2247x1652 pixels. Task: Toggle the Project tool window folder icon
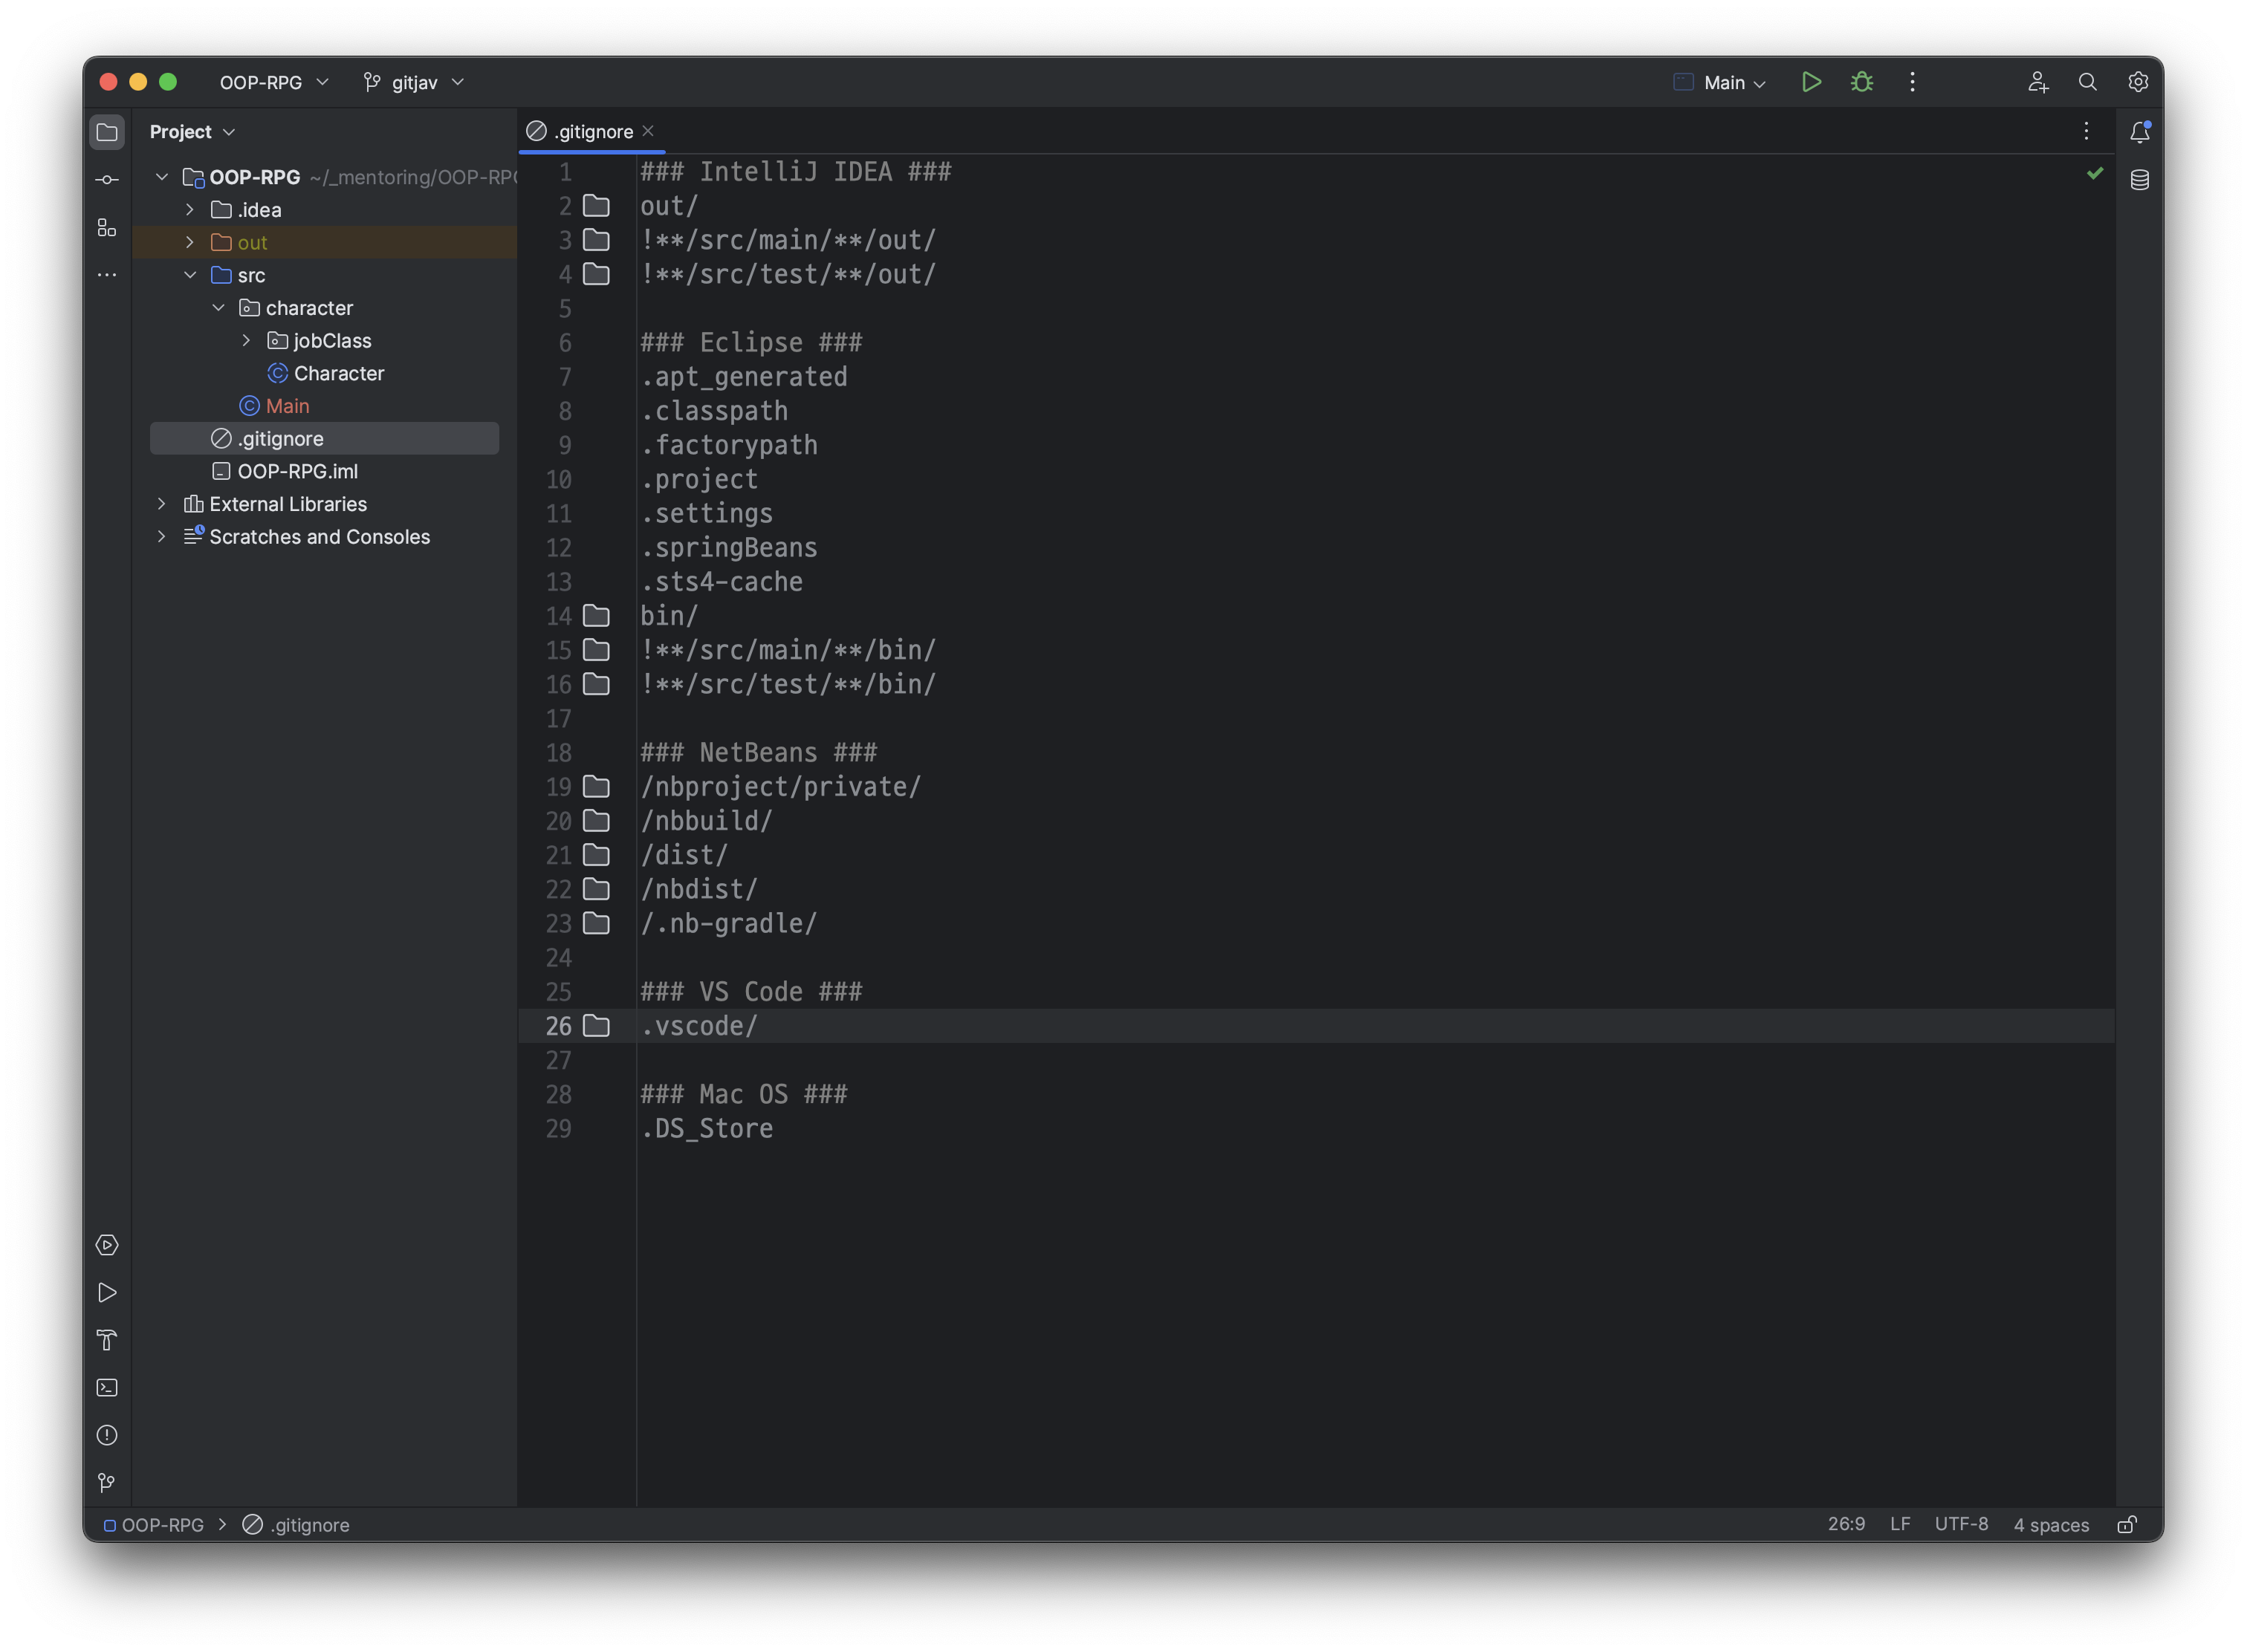click(x=107, y=132)
